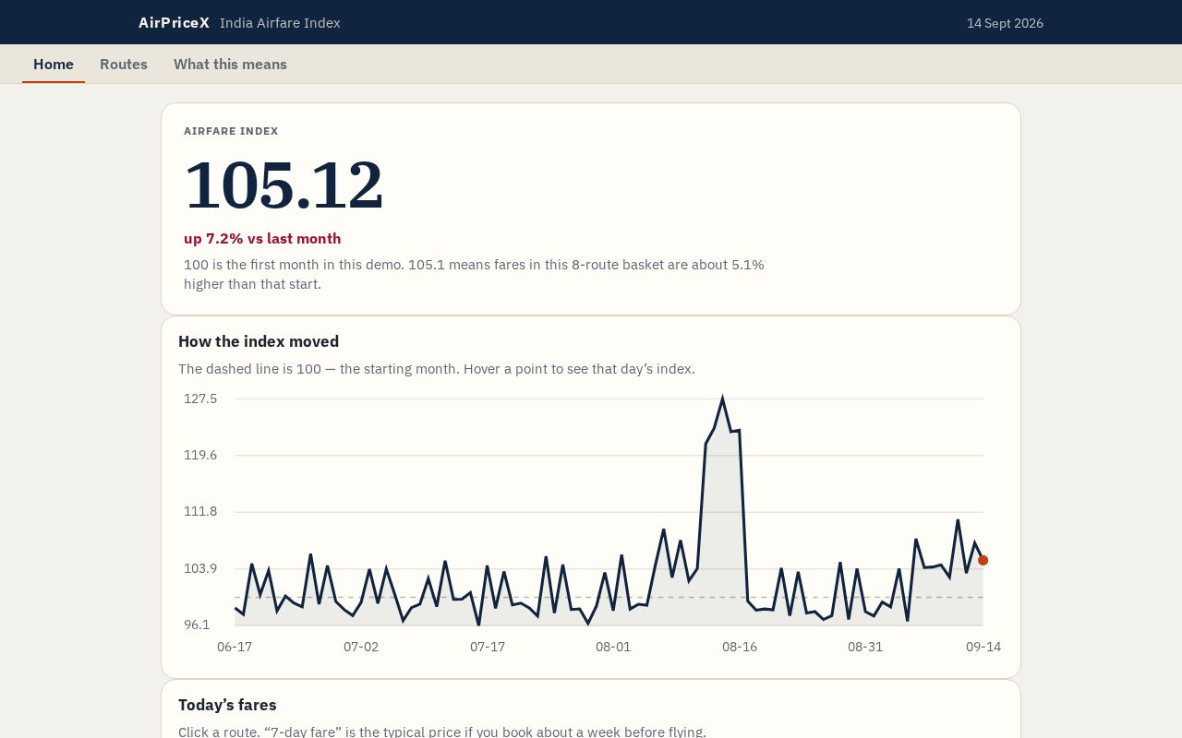This screenshot has width=1182, height=738.
Task: Click the 08-16 date axis label
Action: click(x=740, y=647)
